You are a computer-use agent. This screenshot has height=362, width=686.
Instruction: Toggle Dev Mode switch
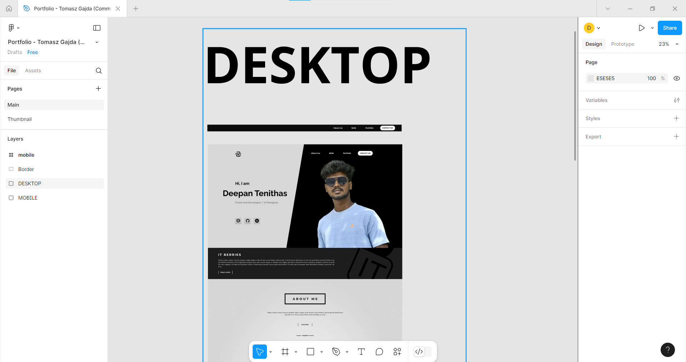pyautogui.click(x=422, y=352)
